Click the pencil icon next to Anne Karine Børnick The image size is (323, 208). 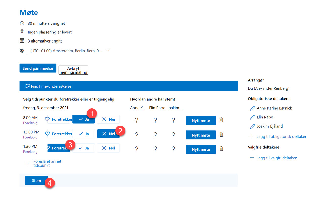pyautogui.click(x=252, y=108)
